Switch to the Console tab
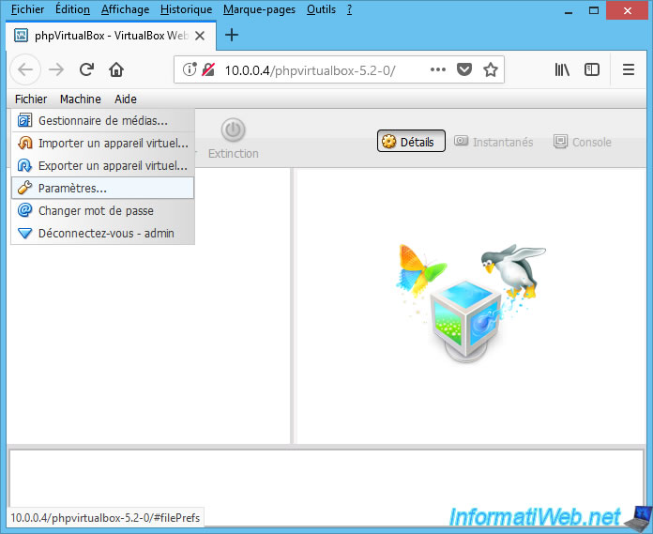653x534 pixels. coord(583,142)
